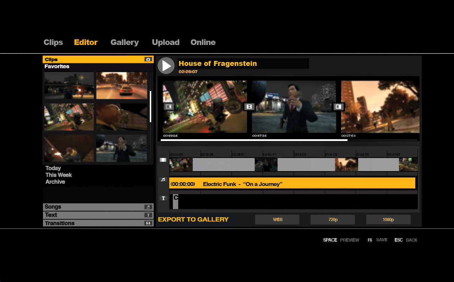Click the transition icon on first preview clip
Screen dimensions: 454x282
click(169, 106)
